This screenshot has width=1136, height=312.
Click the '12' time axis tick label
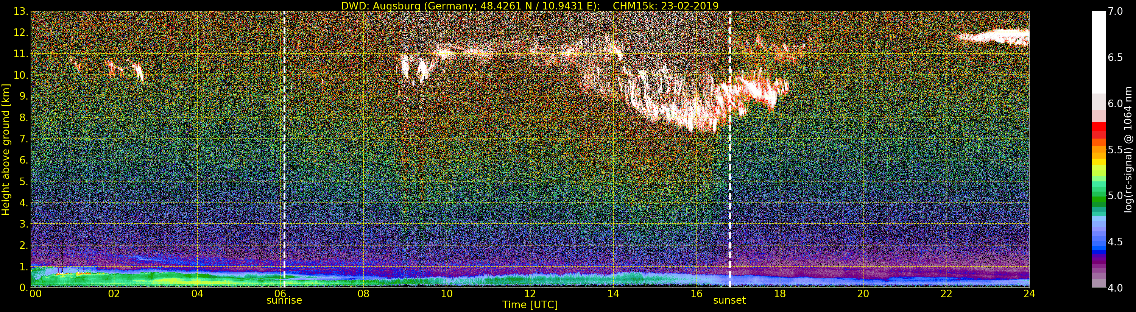[530, 293]
